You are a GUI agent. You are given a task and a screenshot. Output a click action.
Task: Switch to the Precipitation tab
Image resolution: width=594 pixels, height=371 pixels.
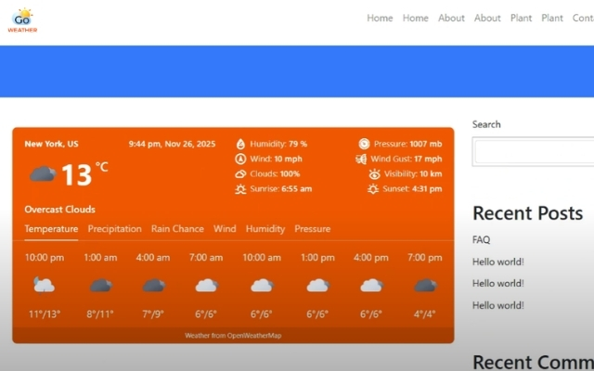point(114,229)
